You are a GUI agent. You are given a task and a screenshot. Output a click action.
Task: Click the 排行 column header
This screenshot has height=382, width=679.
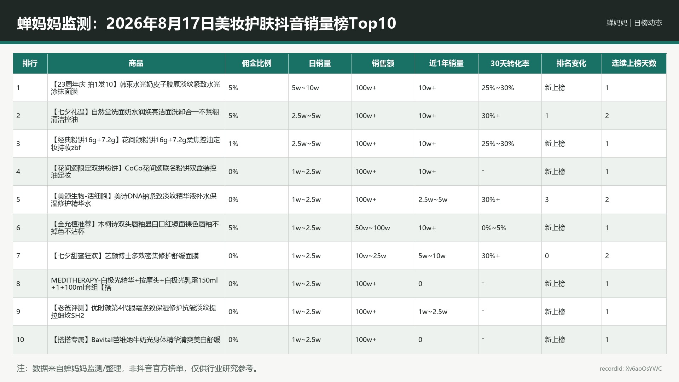[30, 63]
